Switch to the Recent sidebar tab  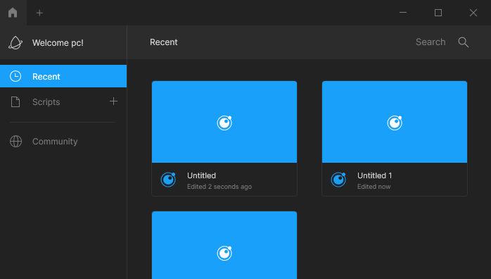tap(63, 76)
